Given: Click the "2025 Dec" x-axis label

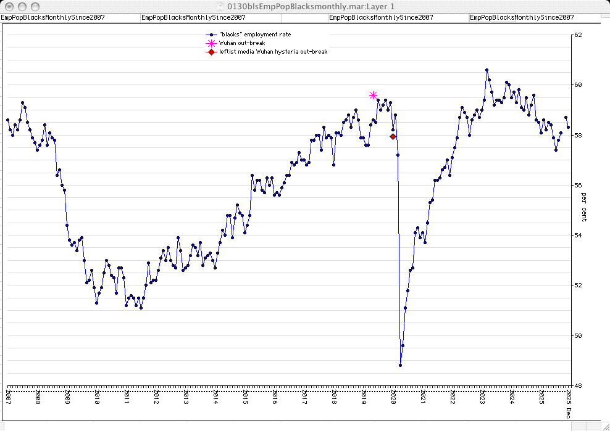Looking at the screenshot, I should (568, 398).
